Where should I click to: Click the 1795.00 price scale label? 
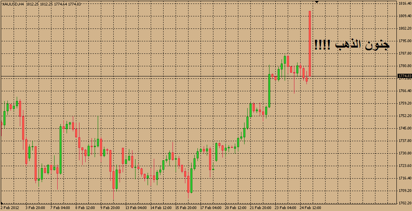tap(405, 41)
